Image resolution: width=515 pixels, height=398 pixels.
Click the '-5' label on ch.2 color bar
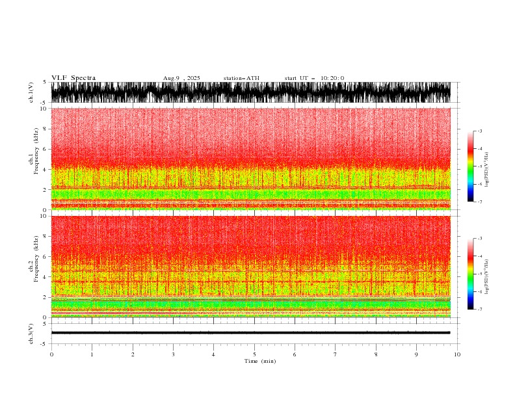click(479, 274)
